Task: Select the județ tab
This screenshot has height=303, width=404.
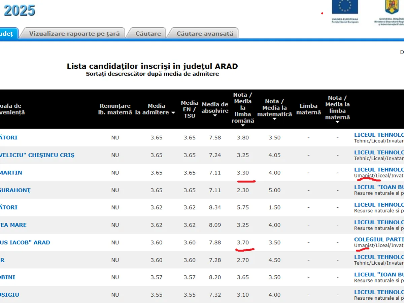Action: coord(7,34)
